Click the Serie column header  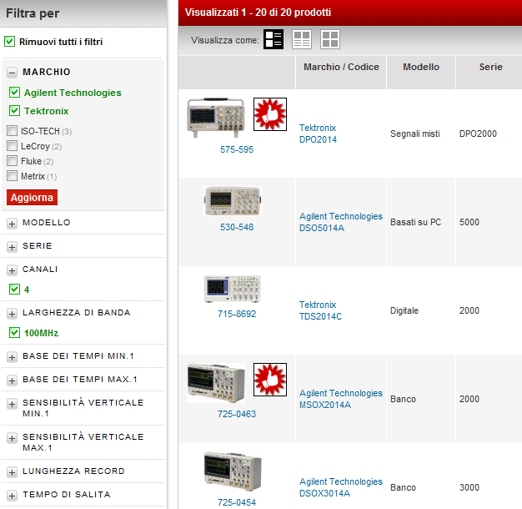490,67
